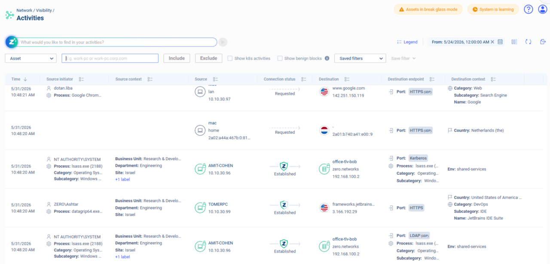Click the TOMERPC protected asset icon
This screenshot has height=264, width=550.
click(200, 208)
